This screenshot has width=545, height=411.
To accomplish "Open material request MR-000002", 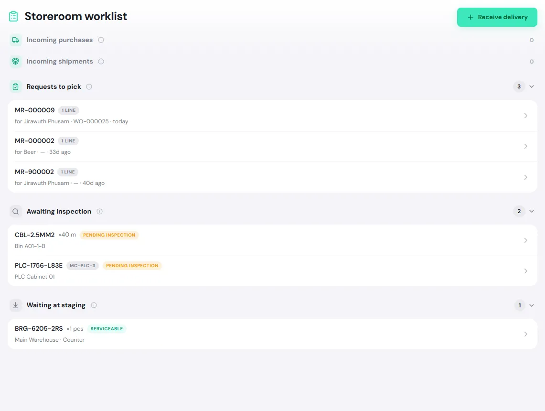I will [272, 146].
